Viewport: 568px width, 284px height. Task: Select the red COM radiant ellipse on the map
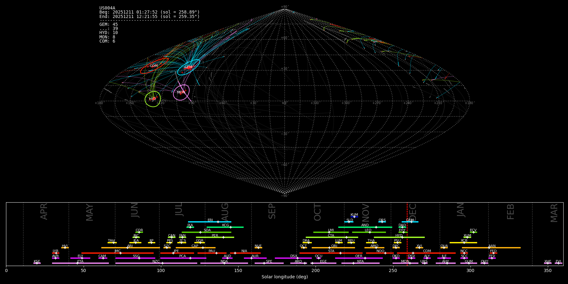coord(154,66)
